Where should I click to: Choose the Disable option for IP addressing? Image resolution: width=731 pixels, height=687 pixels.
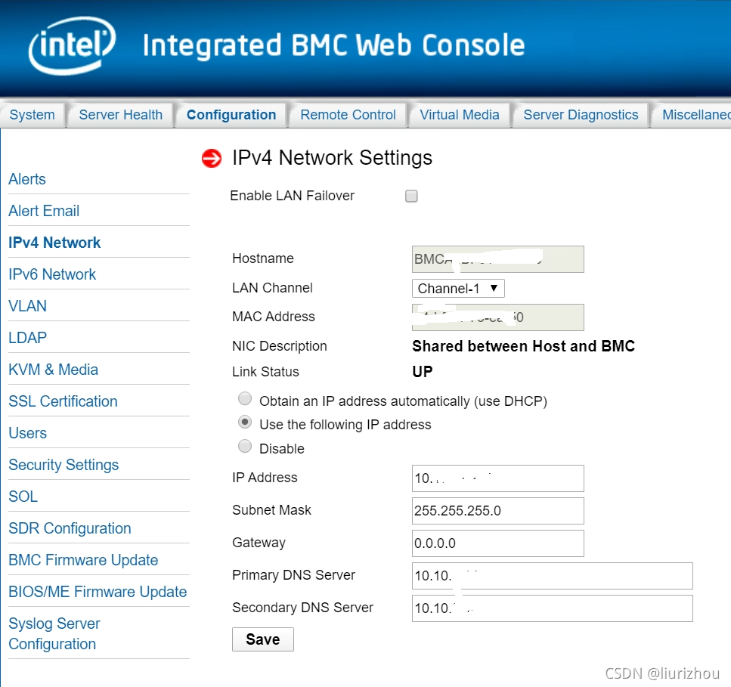pyautogui.click(x=244, y=446)
